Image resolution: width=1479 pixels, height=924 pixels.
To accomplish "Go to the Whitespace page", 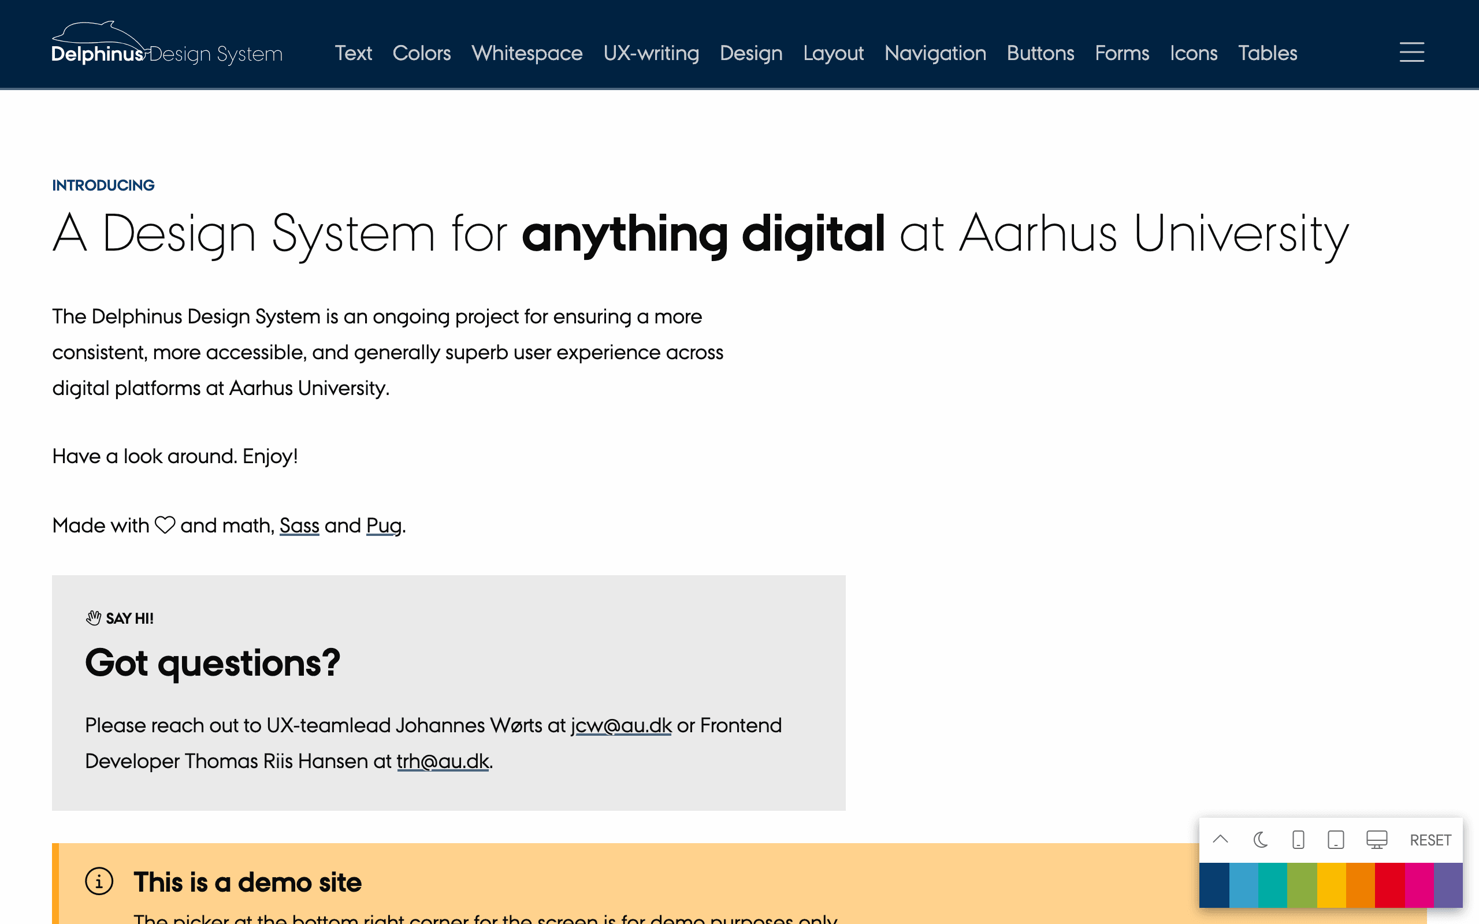I will (527, 53).
